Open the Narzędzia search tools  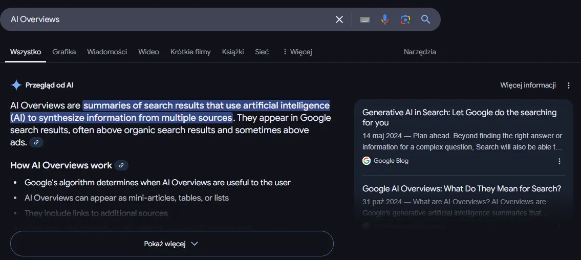(420, 52)
